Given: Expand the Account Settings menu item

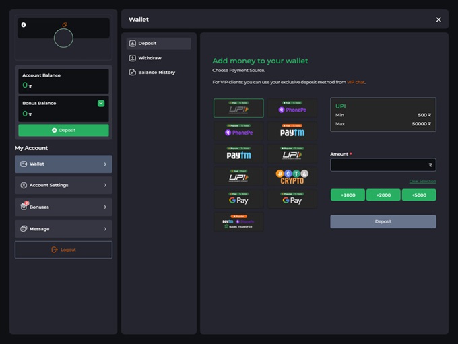Looking at the screenshot, I should point(63,185).
